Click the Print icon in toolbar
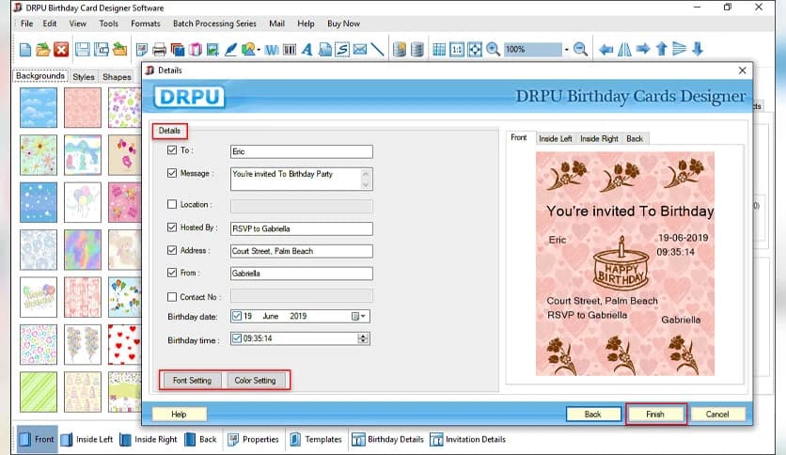Screen dimensions: 786x455 [x=160, y=49]
